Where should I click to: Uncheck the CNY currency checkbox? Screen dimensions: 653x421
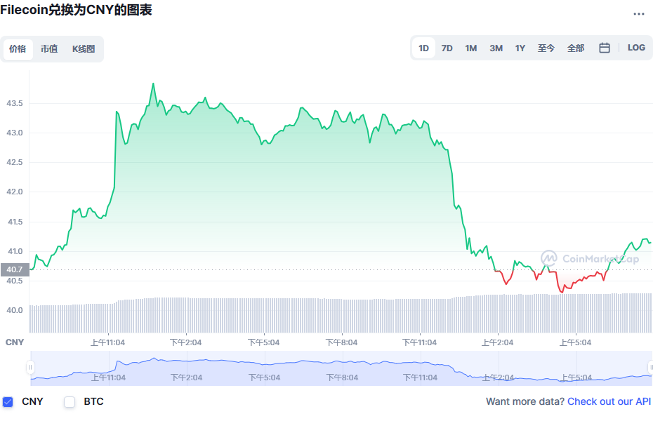click(x=8, y=402)
